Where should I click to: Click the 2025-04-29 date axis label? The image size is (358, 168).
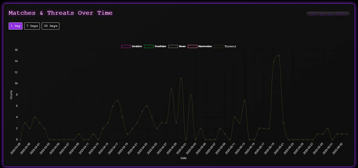[172, 148]
